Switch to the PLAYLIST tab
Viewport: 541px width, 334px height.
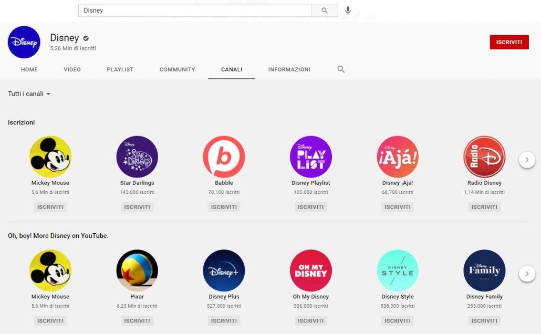(x=120, y=69)
